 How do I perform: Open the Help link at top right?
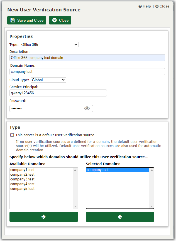pos(145,6)
